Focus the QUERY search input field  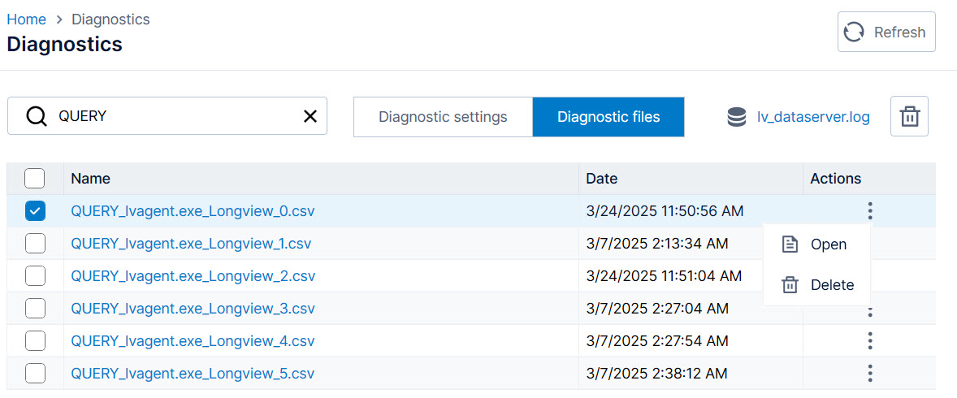[x=175, y=116]
